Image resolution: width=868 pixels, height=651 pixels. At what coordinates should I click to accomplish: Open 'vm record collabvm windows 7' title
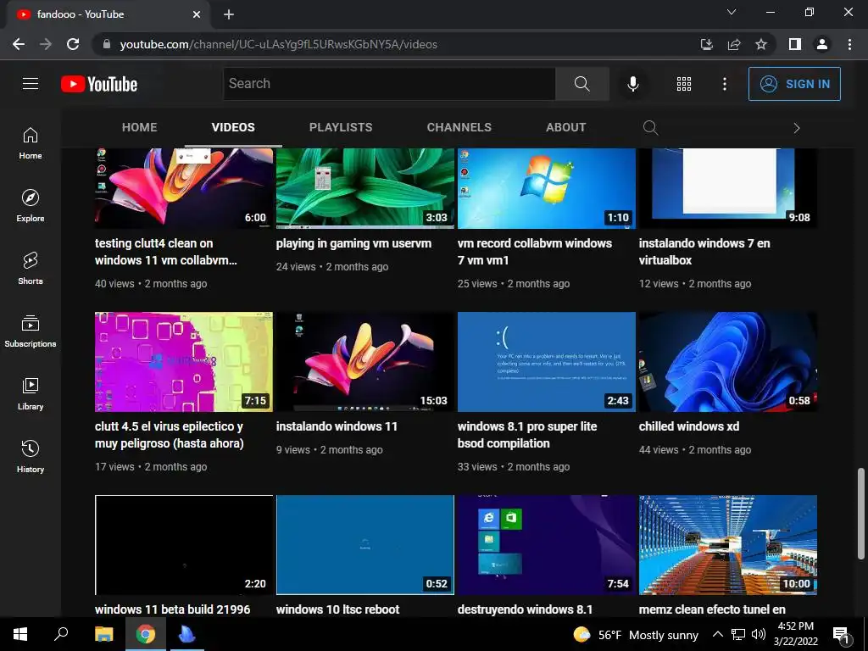point(534,252)
